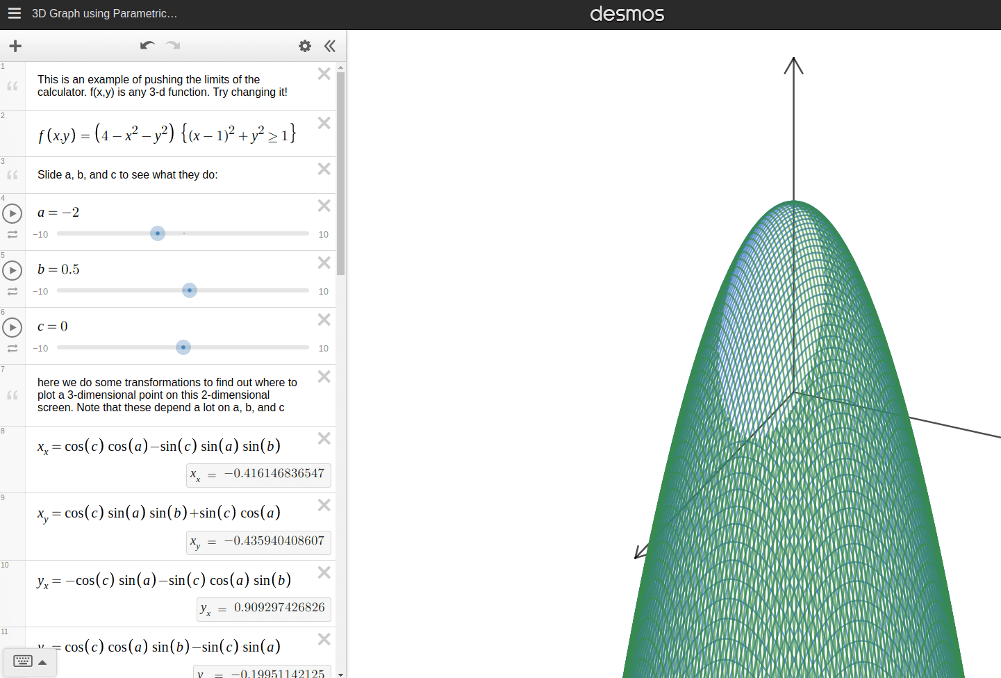Screen dimensions: 1001x678
Task: Show the on-screen keypad
Action: 30,662
